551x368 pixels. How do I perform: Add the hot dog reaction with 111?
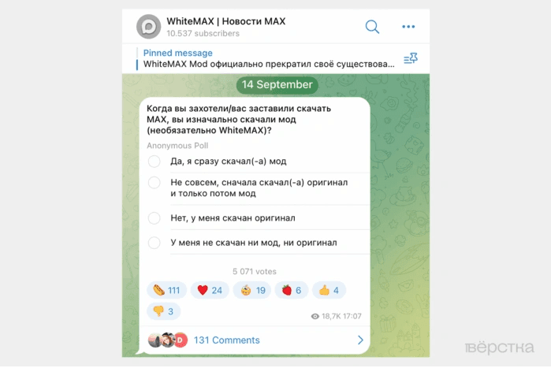tap(166, 291)
